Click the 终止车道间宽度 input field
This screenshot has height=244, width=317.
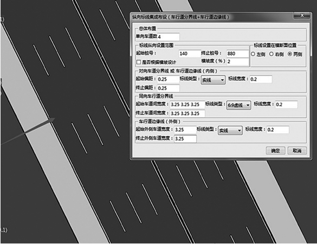[x=187, y=113]
